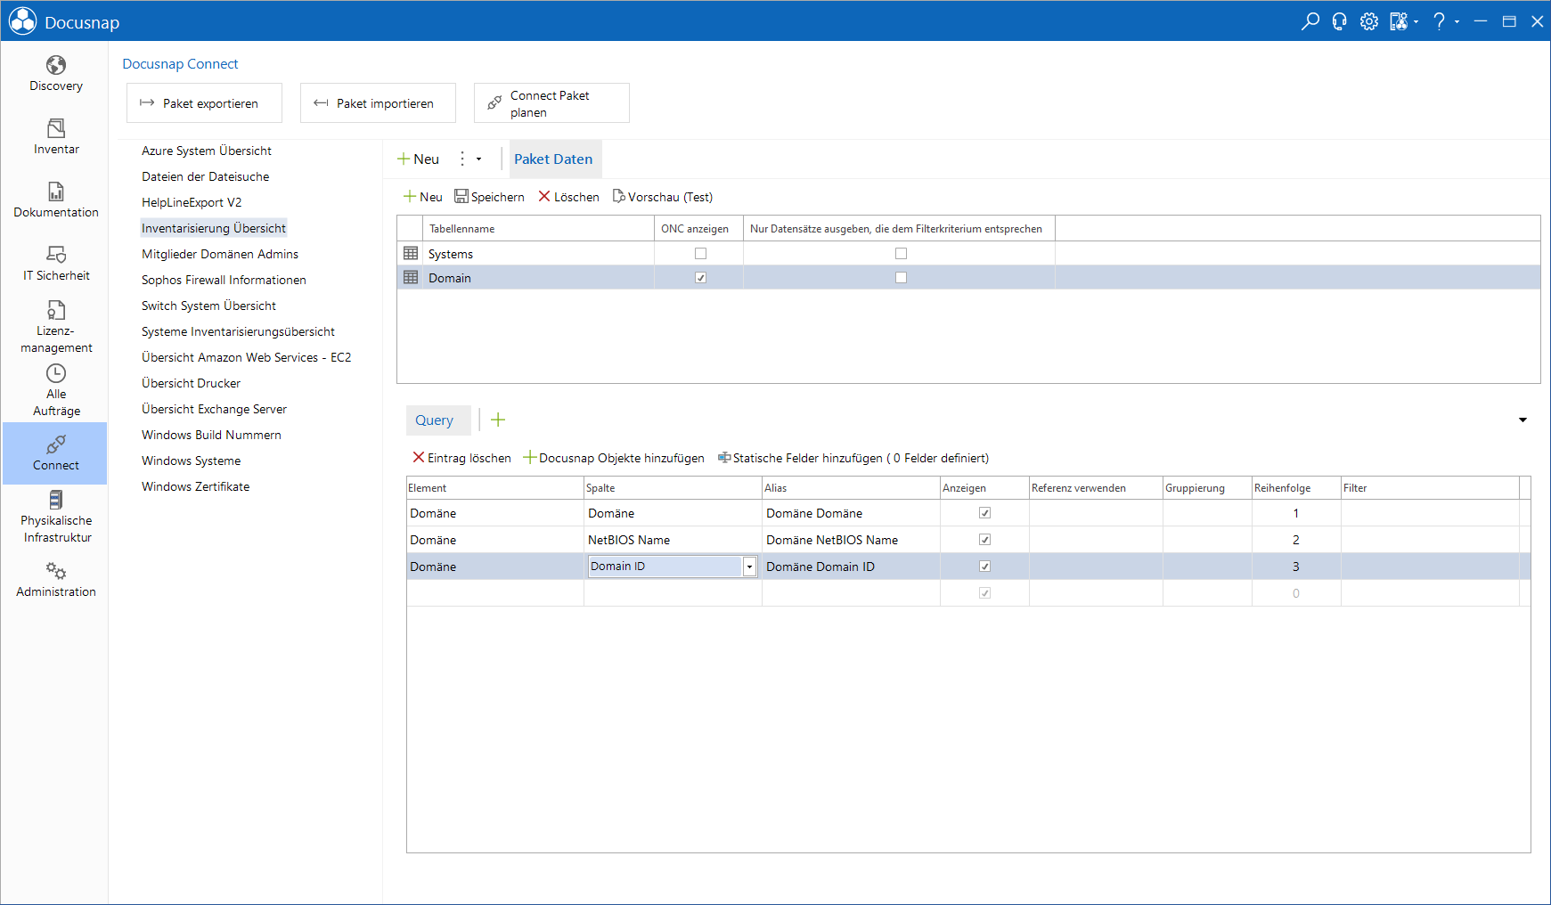This screenshot has height=905, width=1551.
Task: Open the settings gear in title bar
Action: coord(1368,21)
